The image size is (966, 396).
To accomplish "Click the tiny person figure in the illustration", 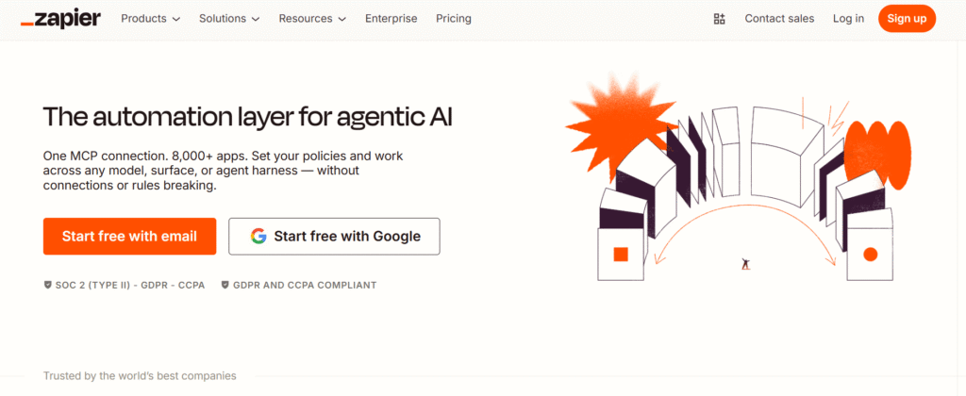I will pos(745,264).
